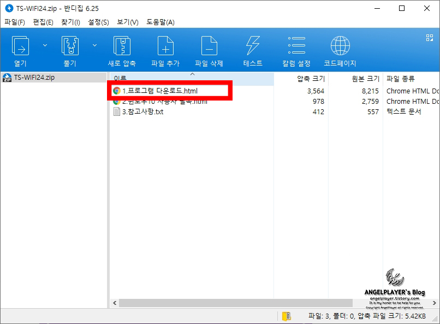This screenshot has width=440, height=324.
Task: Expand the dropdown arrow next to 열기
Action: pos(45,45)
